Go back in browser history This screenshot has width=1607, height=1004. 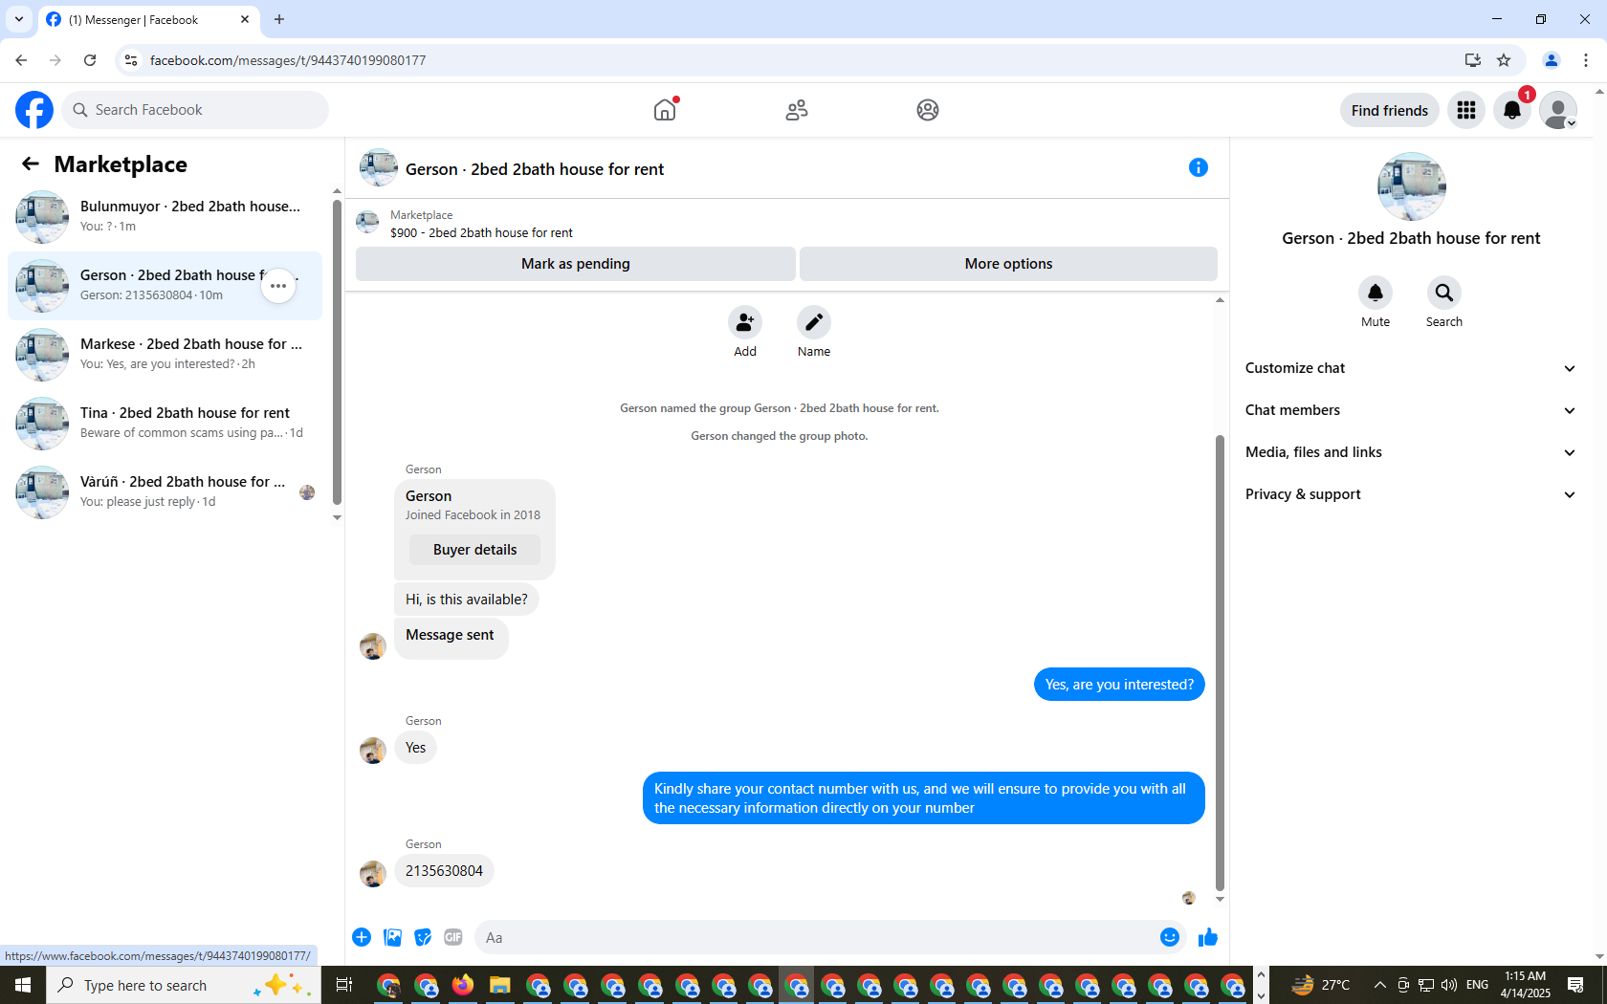coord(21,60)
